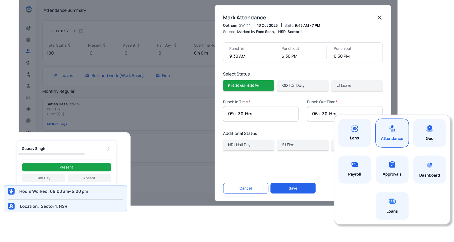Screen dimensions: 454x242
Task: Cancel the Mark Attendance dialog
Action: [x=246, y=188]
